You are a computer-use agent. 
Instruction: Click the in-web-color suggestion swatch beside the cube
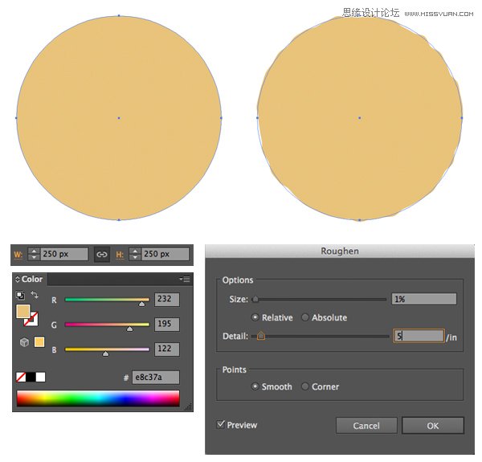(x=39, y=342)
